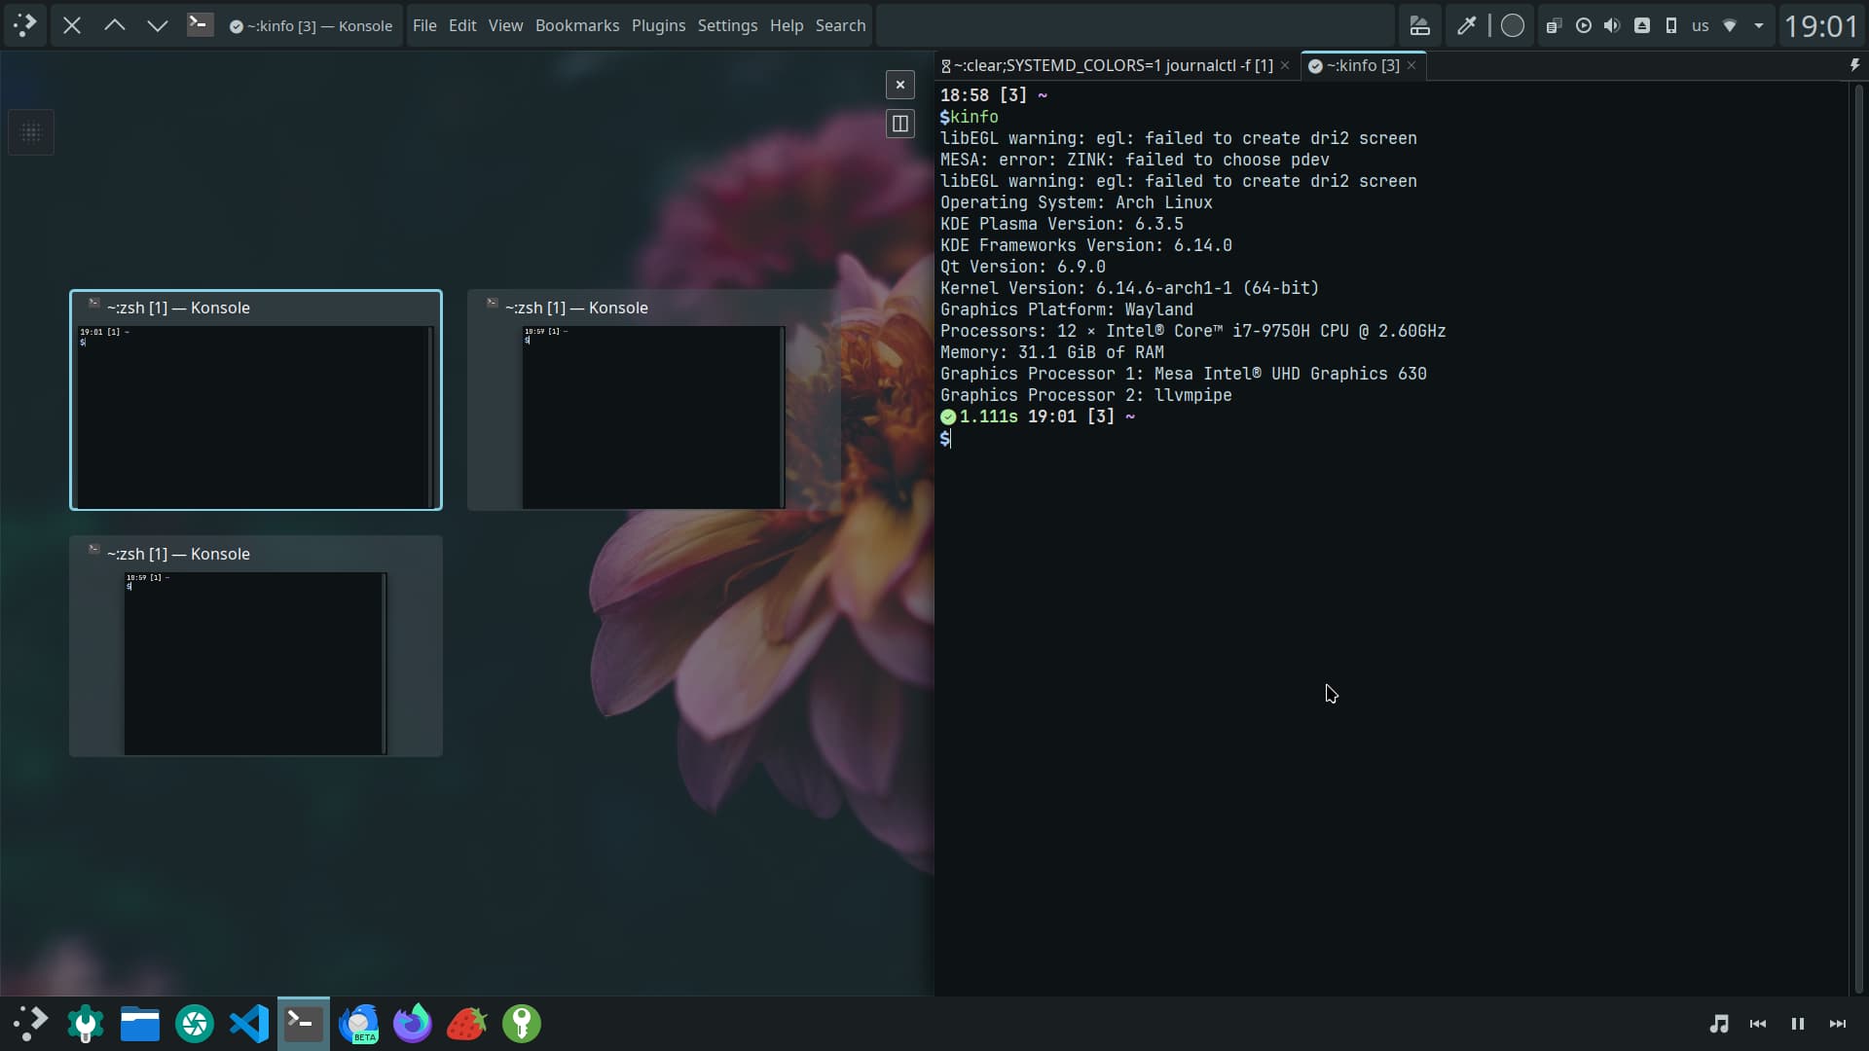Activate the color picker eyedropper
This screenshot has width=1869, height=1051.
pyautogui.click(x=1466, y=25)
